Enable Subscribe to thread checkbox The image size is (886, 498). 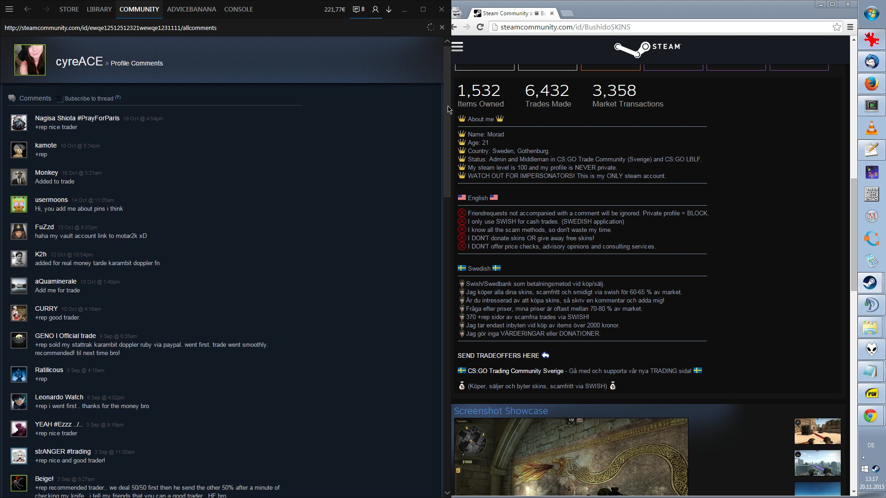tap(60, 99)
